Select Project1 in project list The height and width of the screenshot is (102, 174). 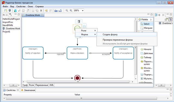[6, 32]
